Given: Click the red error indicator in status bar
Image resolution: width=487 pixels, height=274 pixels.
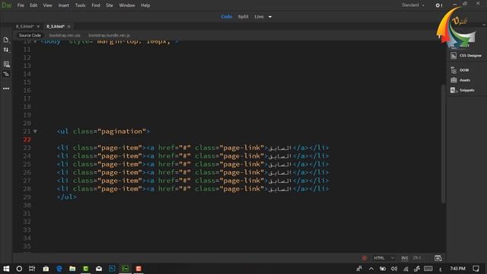Looking at the screenshot, I should point(364,258).
